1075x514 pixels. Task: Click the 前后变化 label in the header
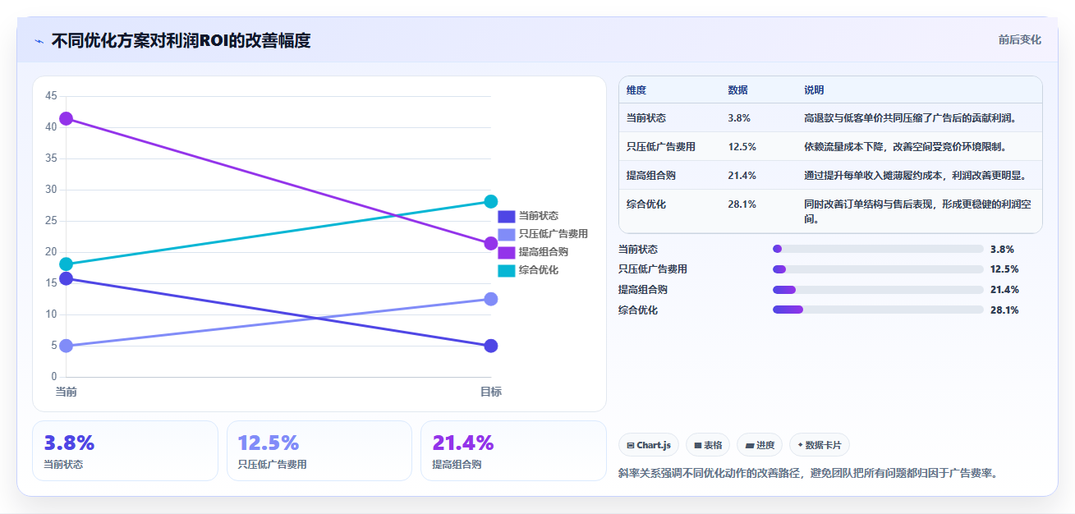click(1020, 39)
